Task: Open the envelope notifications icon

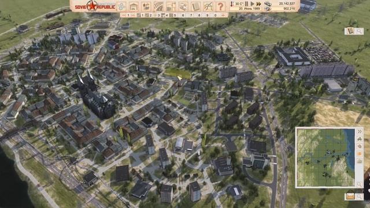Action: (350, 196)
